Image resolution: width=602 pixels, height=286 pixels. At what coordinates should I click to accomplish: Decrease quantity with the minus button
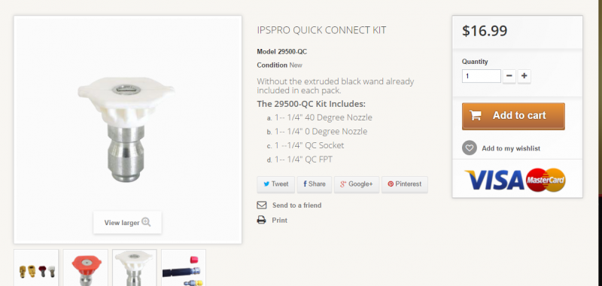click(509, 76)
